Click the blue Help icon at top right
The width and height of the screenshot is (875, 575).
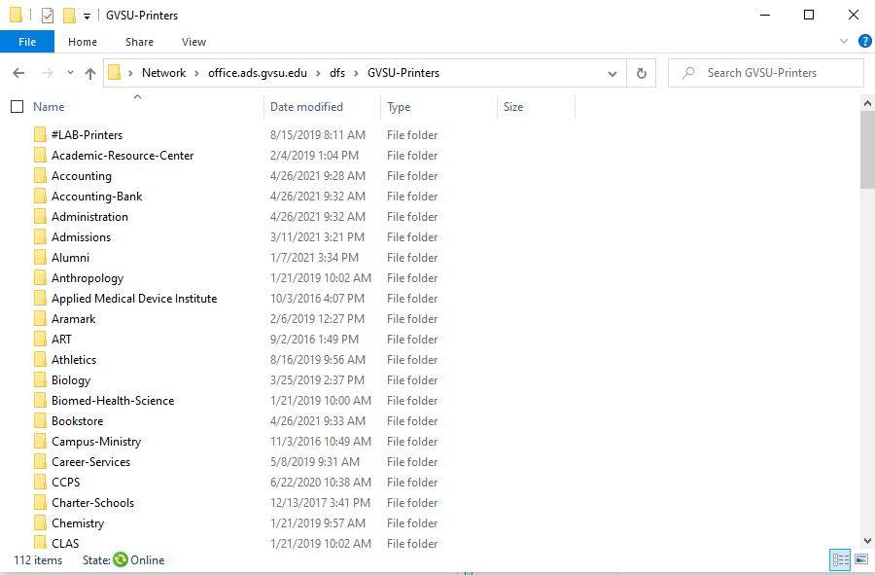point(864,42)
